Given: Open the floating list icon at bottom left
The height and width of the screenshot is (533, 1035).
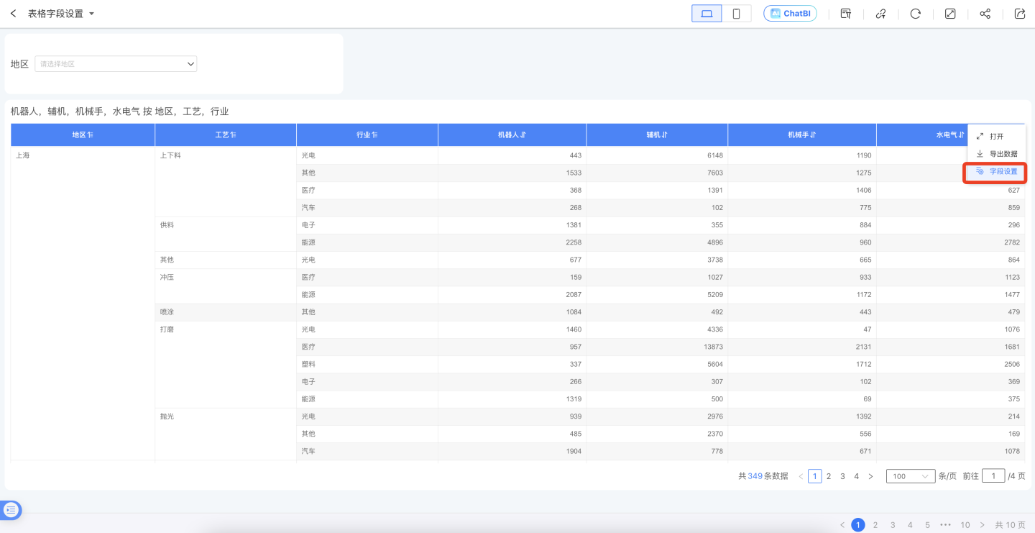Looking at the screenshot, I should [x=11, y=510].
